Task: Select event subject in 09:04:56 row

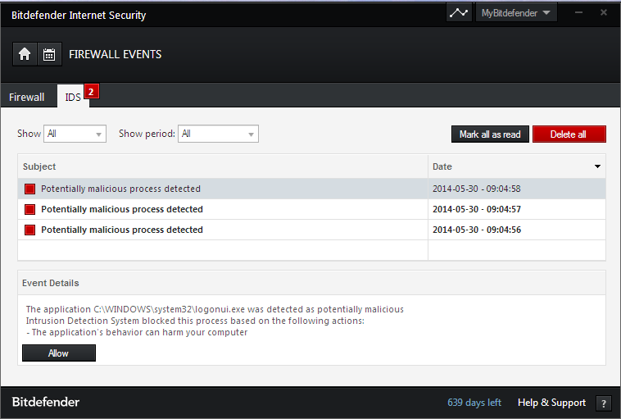Action: [x=121, y=230]
